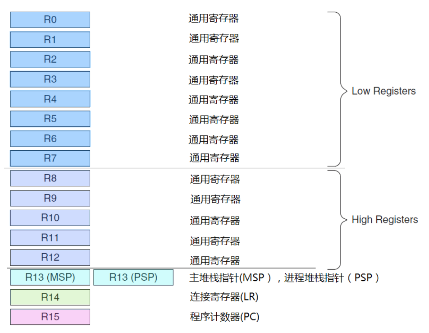Click the Low Registers label
429x333 pixels.
click(383, 91)
